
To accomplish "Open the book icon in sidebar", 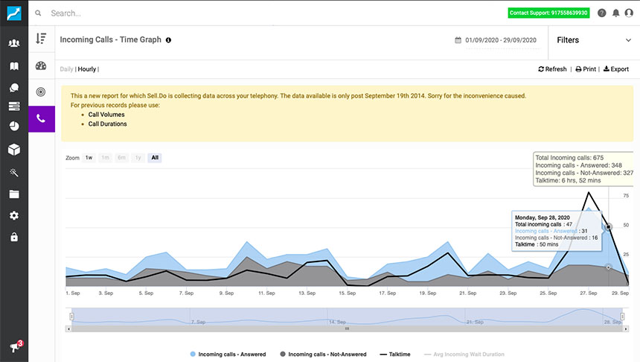I will click(x=14, y=66).
